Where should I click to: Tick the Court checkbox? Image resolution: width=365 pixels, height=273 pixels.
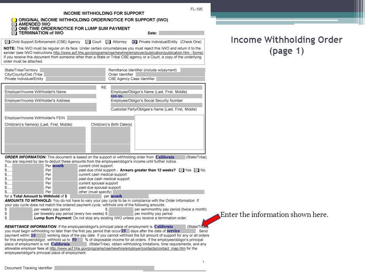point(88,42)
